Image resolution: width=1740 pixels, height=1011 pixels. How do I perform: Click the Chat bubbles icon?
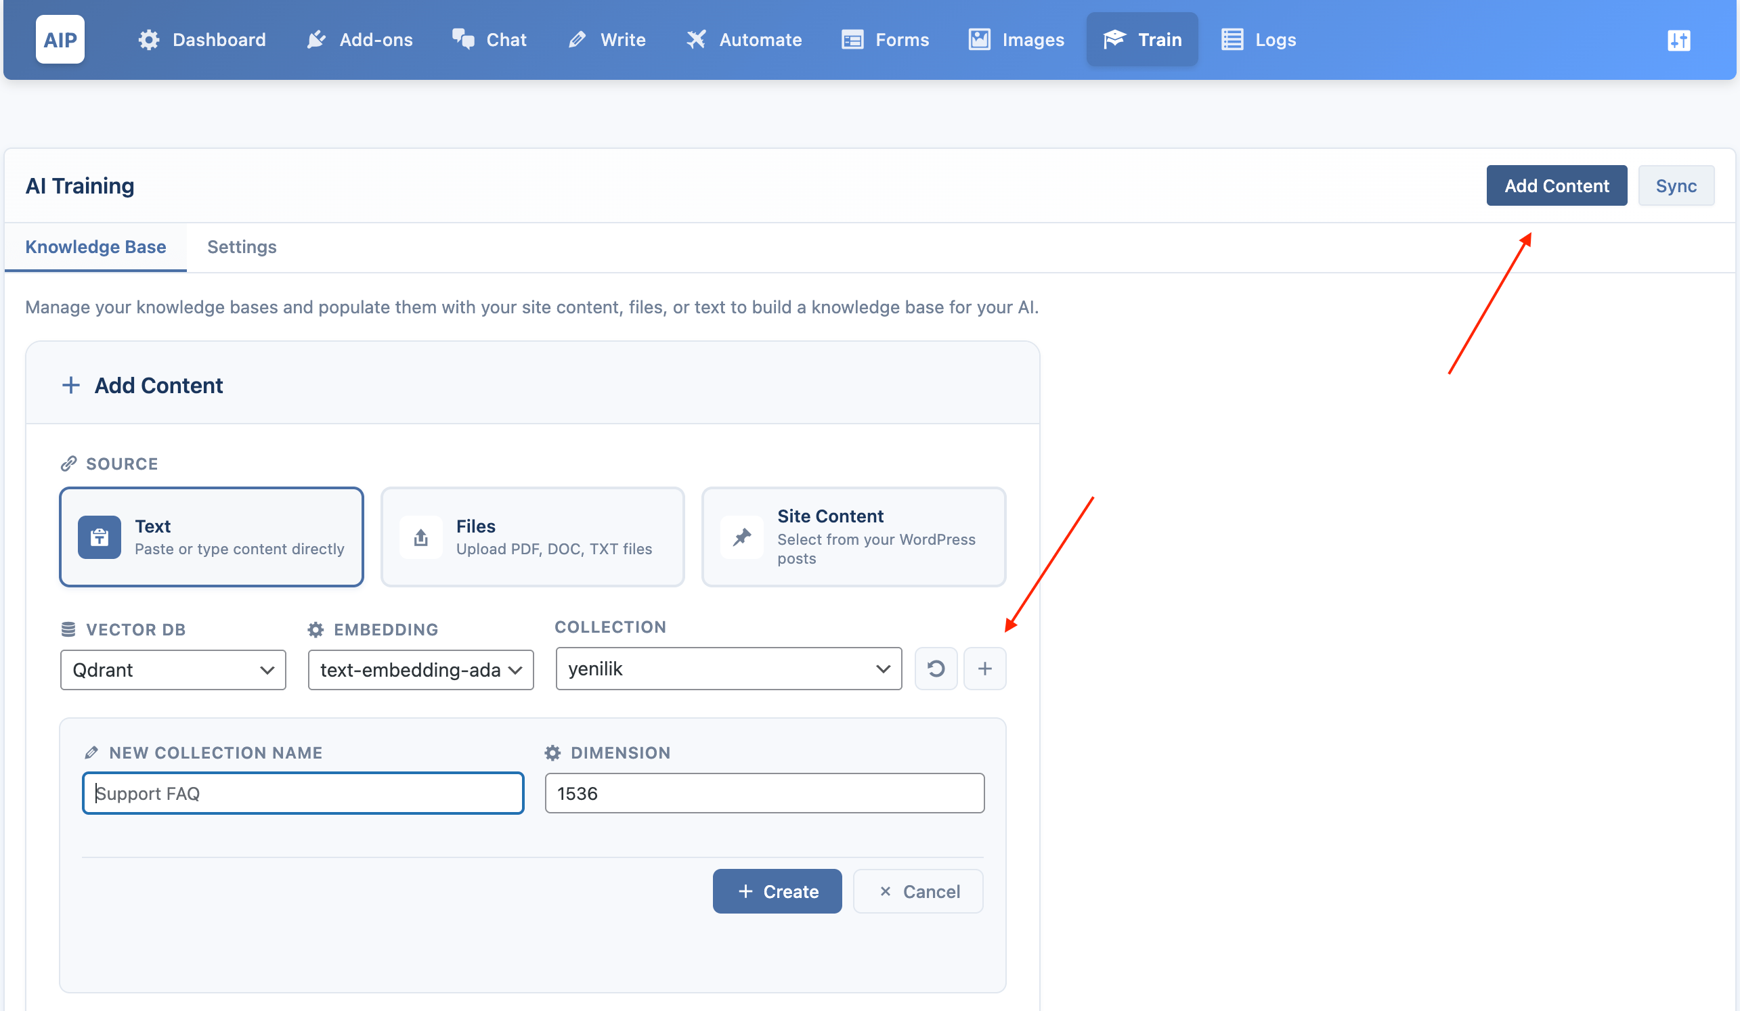pyautogui.click(x=463, y=39)
